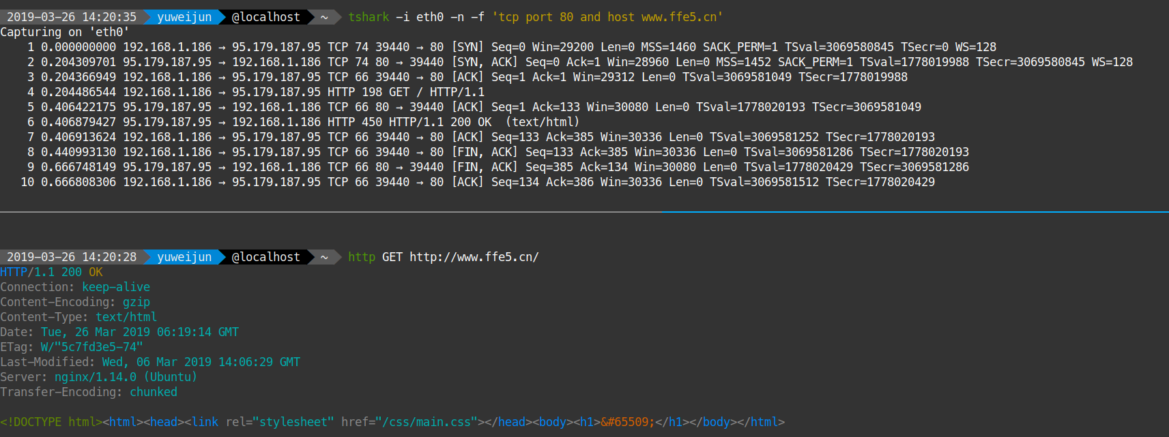1169x437 pixels.
Task: Click the ETag value W/"5c7fd3e5-74"
Action: [x=91, y=347]
